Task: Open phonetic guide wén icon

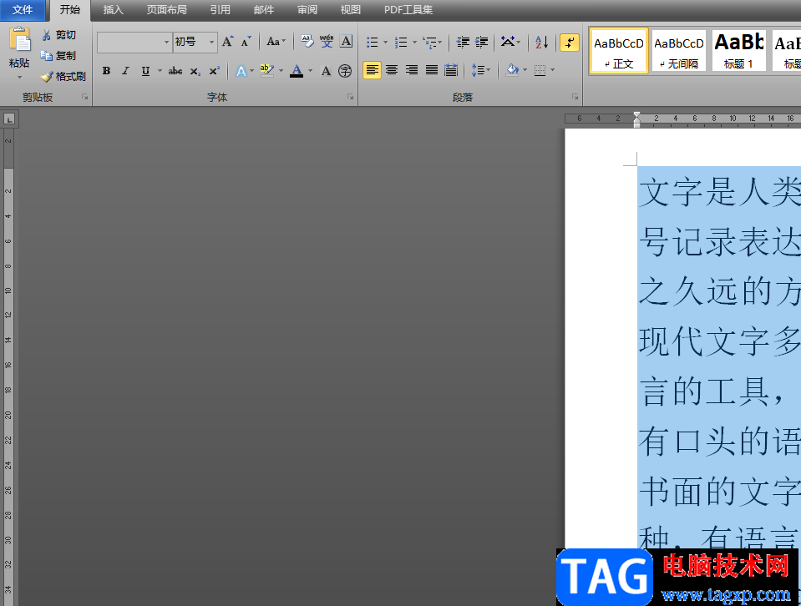Action: coord(327,42)
